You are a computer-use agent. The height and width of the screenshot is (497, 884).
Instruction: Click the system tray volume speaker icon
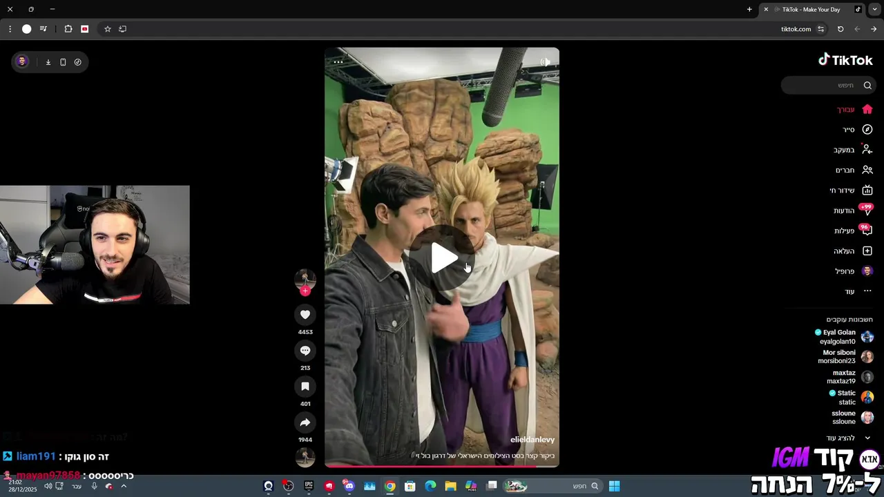(48, 486)
